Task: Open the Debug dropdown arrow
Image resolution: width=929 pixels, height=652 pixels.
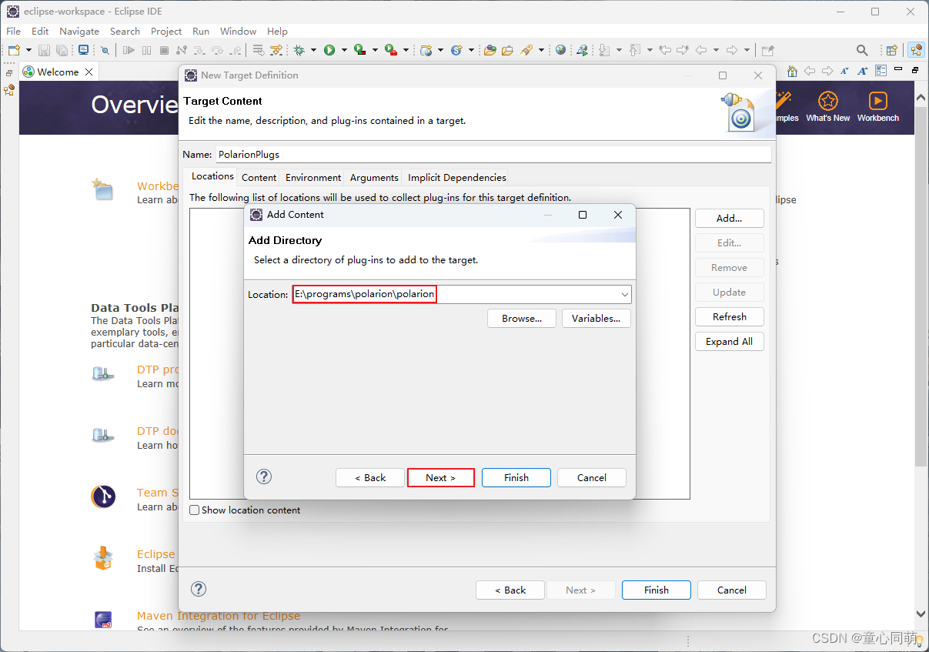Action: coord(313,50)
